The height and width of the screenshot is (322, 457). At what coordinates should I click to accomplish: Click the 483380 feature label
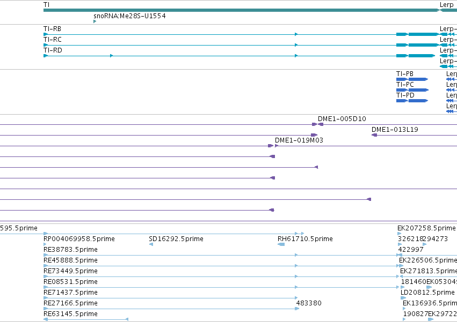point(309,303)
